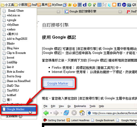Click the orange download arrow bookmark icon
The height and width of the screenshot is (127, 137).
75,5
